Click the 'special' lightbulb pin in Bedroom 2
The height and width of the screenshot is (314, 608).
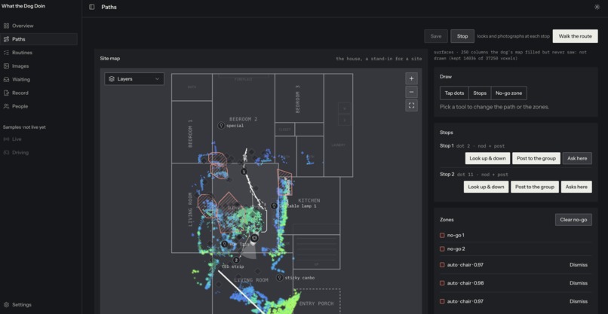click(x=221, y=126)
